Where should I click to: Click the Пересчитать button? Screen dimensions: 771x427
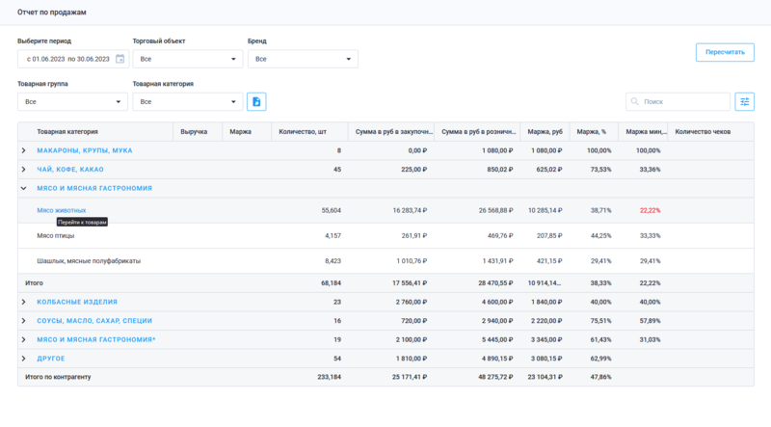[725, 52]
